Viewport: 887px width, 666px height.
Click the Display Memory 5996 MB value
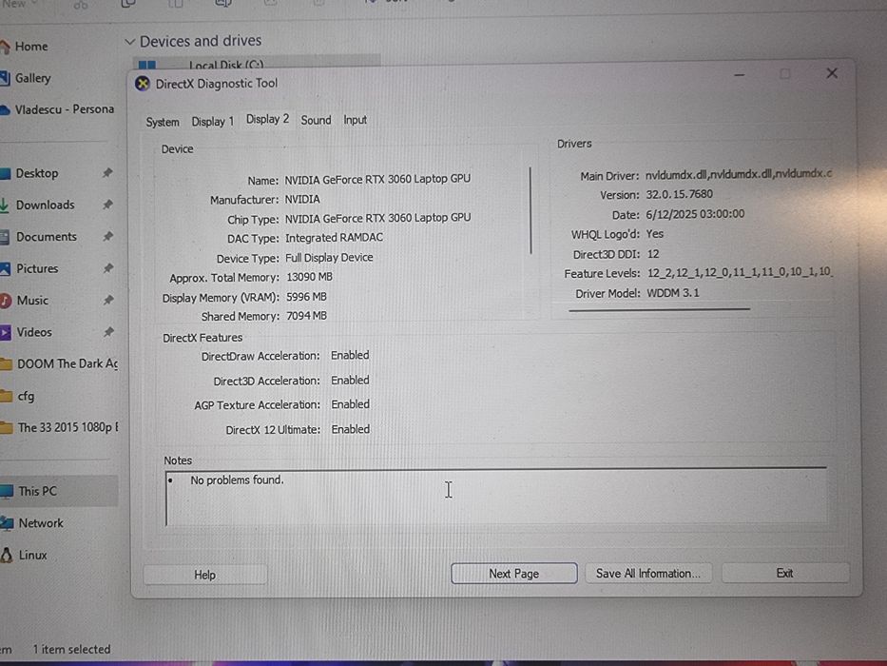[307, 297]
